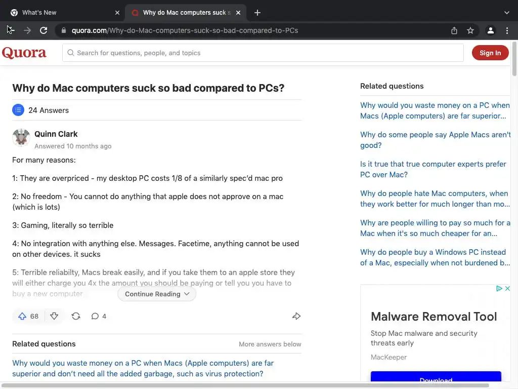518x389 pixels.
Task: Click the share page icon in address bar
Action: pyautogui.click(x=454, y=30)
